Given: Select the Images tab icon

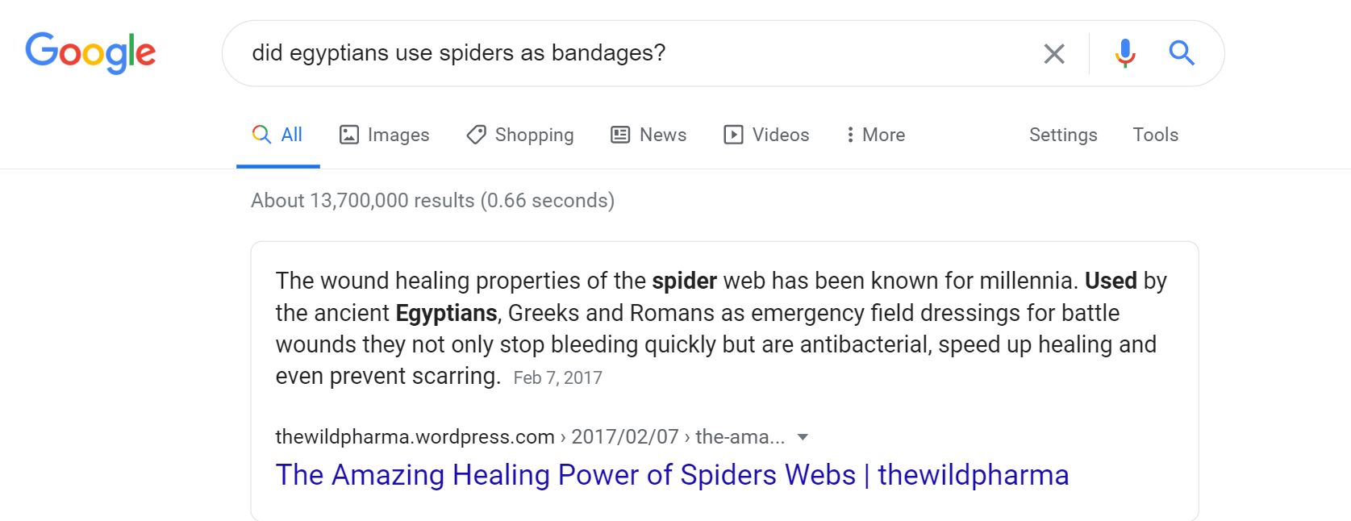Looking at the screenshot, I should [348, 135].
